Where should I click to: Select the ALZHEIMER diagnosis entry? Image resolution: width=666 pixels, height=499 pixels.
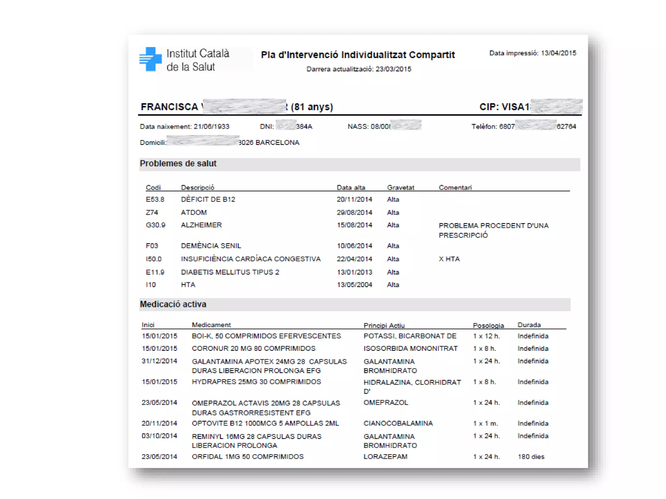pyautogui.click(x=201, y=225)
